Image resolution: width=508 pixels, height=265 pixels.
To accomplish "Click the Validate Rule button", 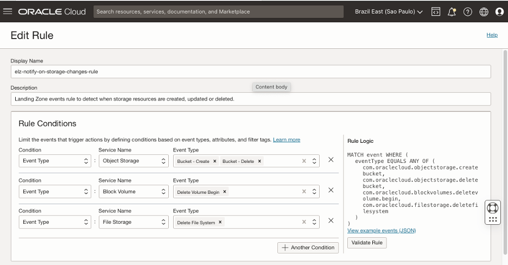I will point(367,243).
